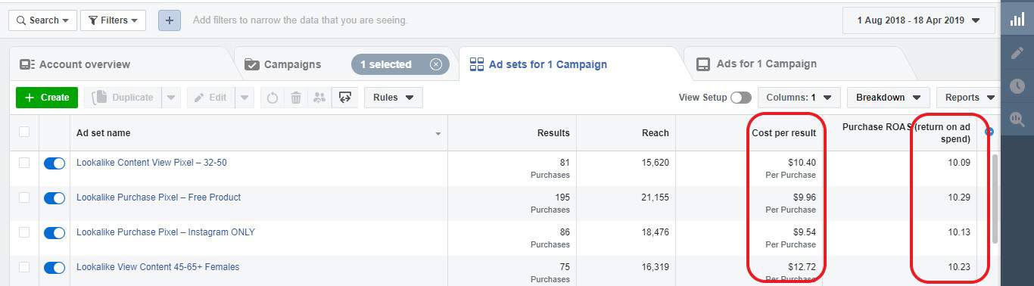Open Lookalike Purchase Pixel – Free Product link
Viewport: 1034px width, 286px height.
point(158,197)
